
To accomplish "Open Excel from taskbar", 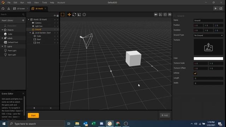I will point(93,124).
